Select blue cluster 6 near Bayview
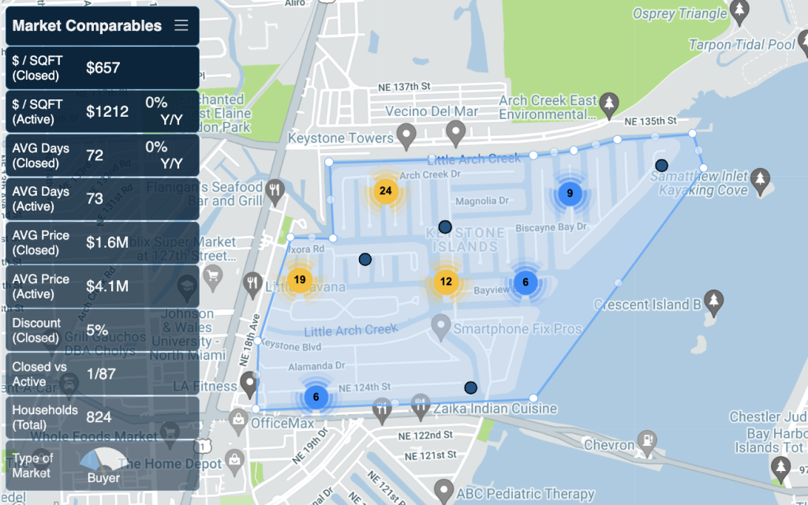The height and width of the screenshot is (505, 808). tap(525, 282)
